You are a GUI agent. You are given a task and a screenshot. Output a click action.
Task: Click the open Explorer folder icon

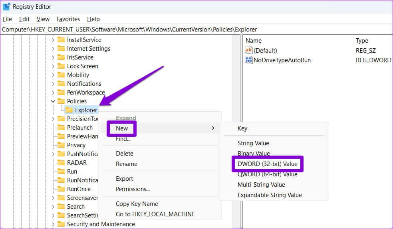[x=69, y=110]
